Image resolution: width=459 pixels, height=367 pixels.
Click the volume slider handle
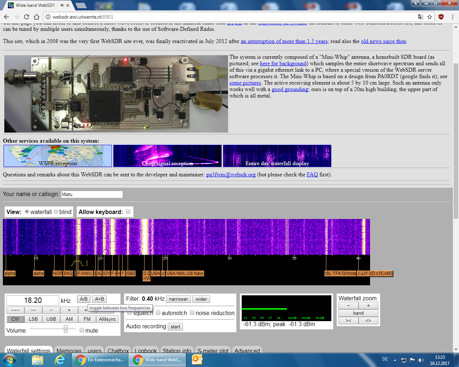click(x=66, y=329)
